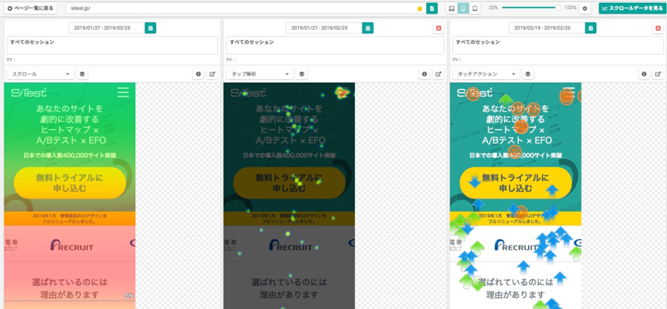
Task: Click the スクロールデータを見る button
Action: (631, 8)
